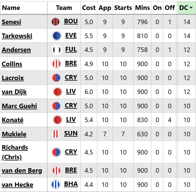Image resolution: width=196 pixels, height=192 pixels.
Task: Open Richards (Chris) player link
Action: click(15, 152)
